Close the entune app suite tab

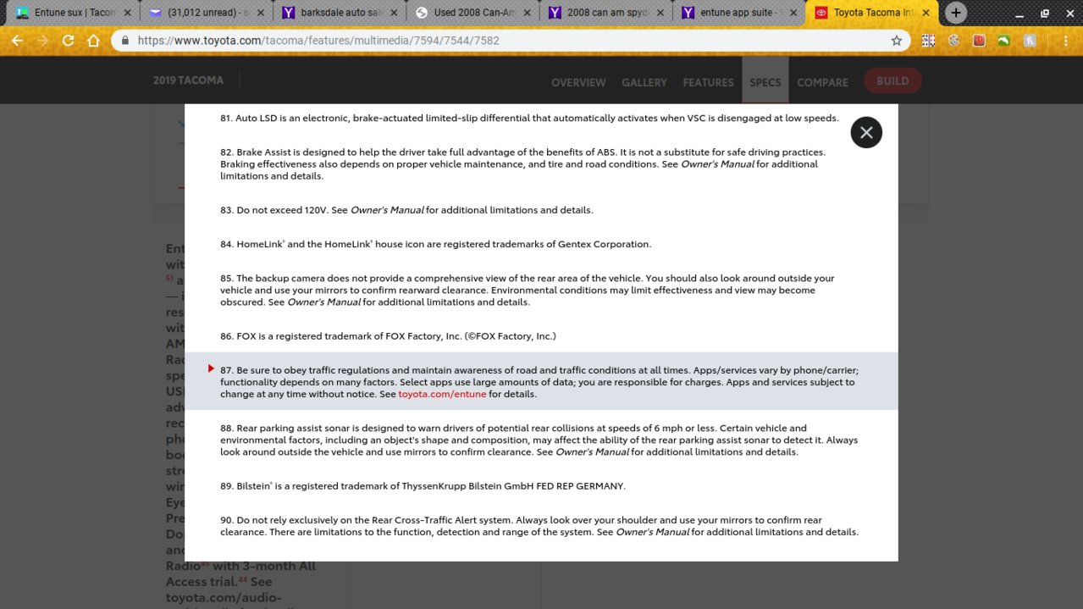793,13
